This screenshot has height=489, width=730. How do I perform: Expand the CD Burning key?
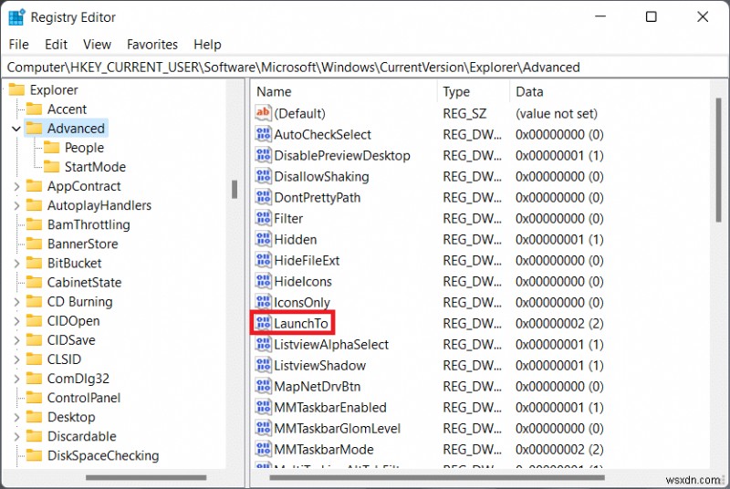click(x=16, y=301)
